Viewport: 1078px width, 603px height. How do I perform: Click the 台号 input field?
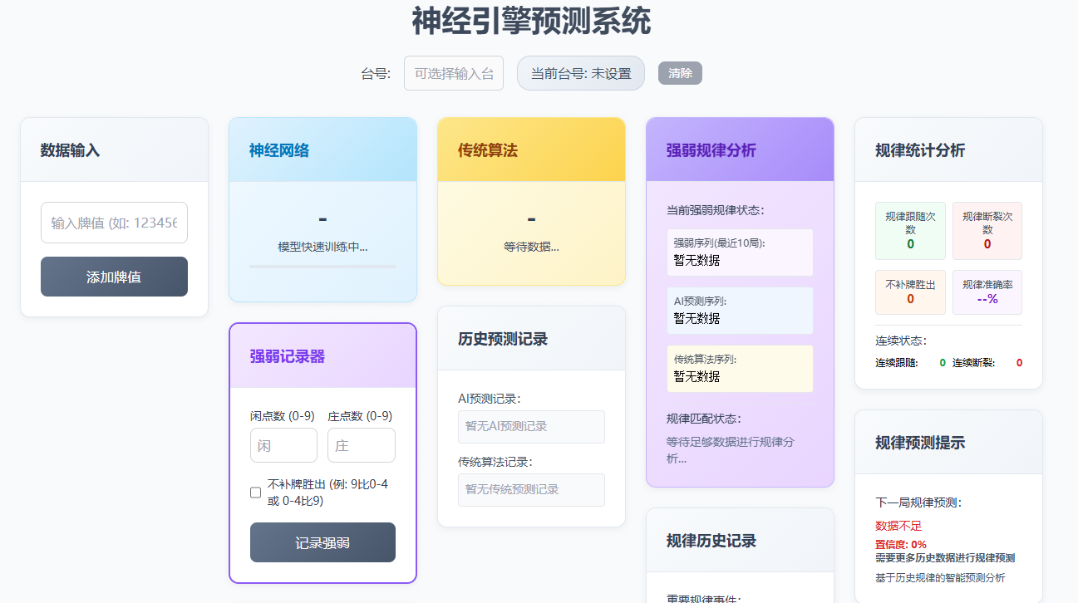(453, 73)
